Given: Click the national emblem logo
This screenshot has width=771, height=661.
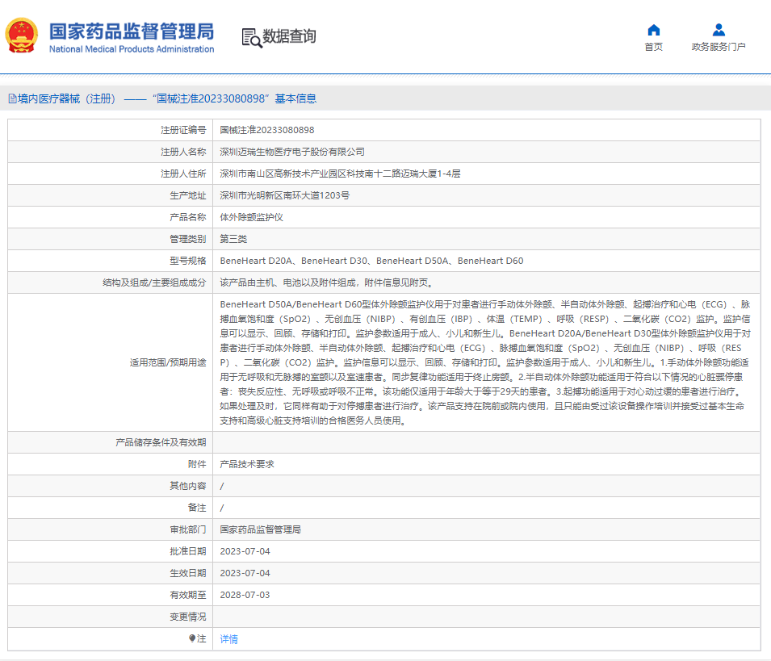Looking at the screenshot, I should (22, 36).
